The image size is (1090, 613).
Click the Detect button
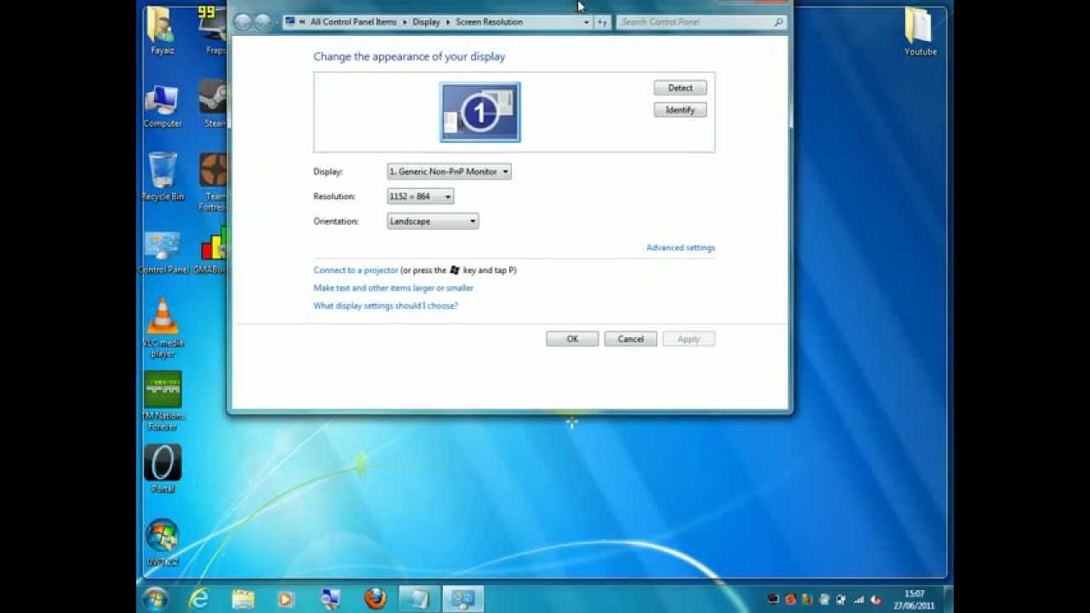(x=680, y=88)
